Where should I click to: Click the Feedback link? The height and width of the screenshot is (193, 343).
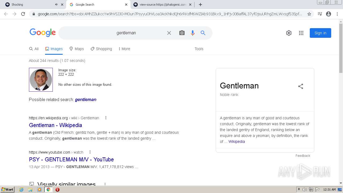[x=303, y=156]
